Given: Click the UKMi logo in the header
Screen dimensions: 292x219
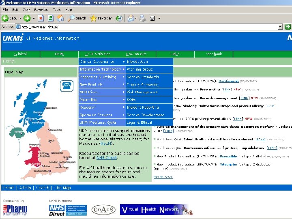Looking at the screenshot, I should point(13,38).
